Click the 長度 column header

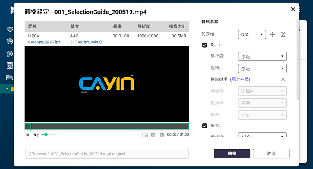tap(117, 26)
